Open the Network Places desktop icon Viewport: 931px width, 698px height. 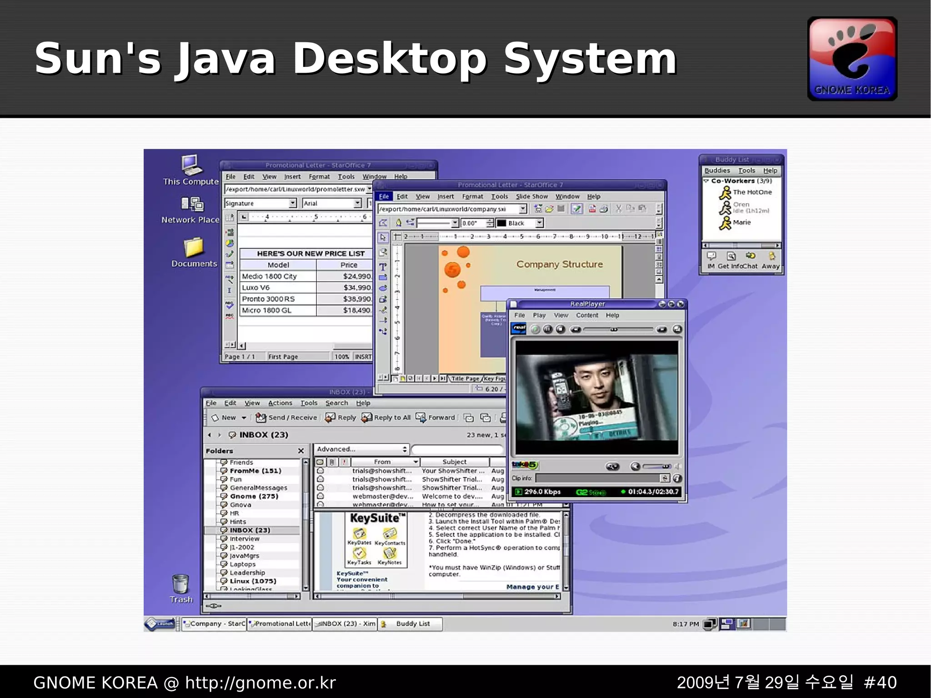click(191, 210)
